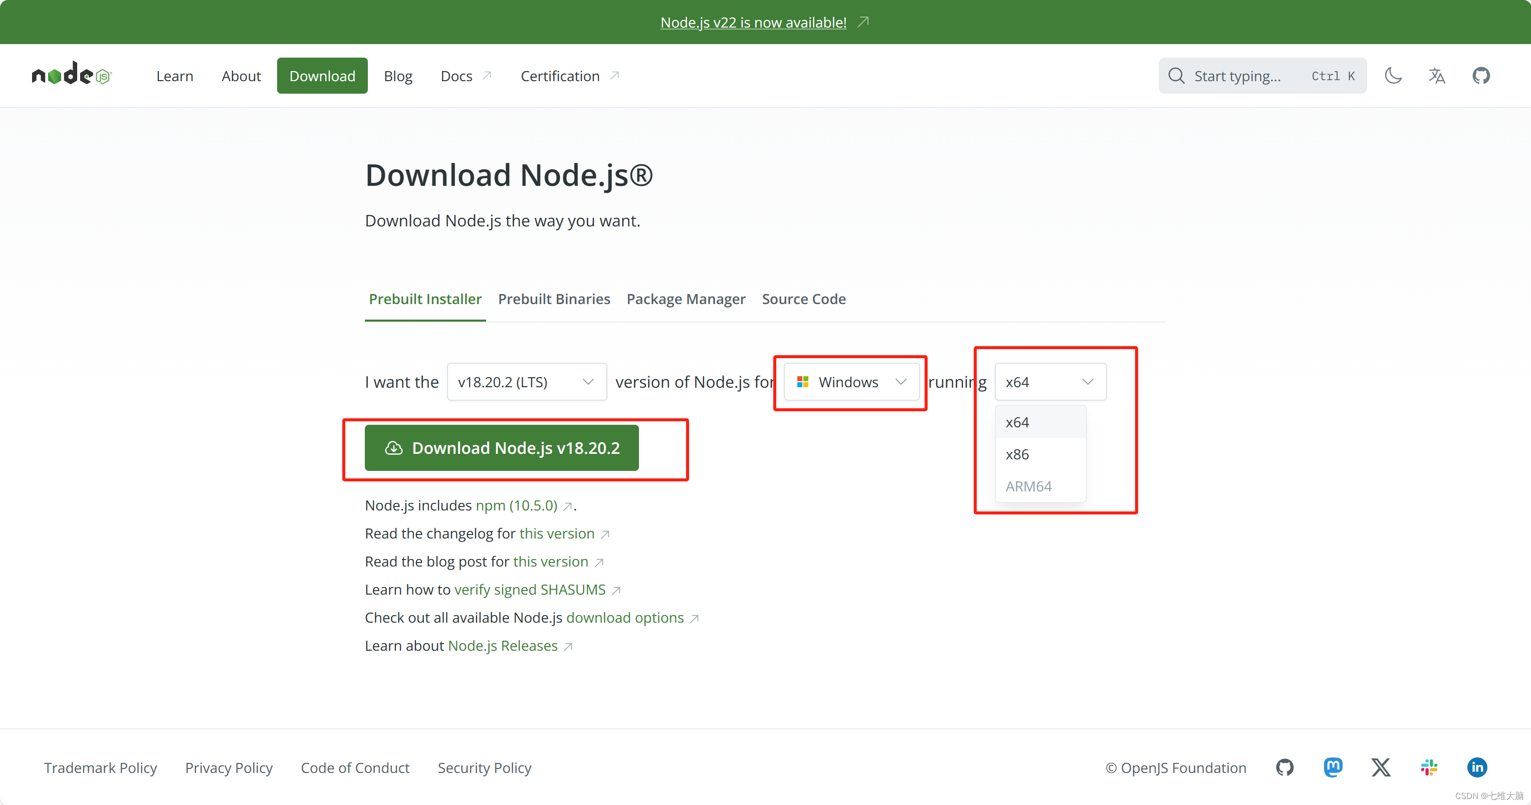The image size is (1531, 805).
Task: Switch to the Source Code tab
Action: coord(803,299)
